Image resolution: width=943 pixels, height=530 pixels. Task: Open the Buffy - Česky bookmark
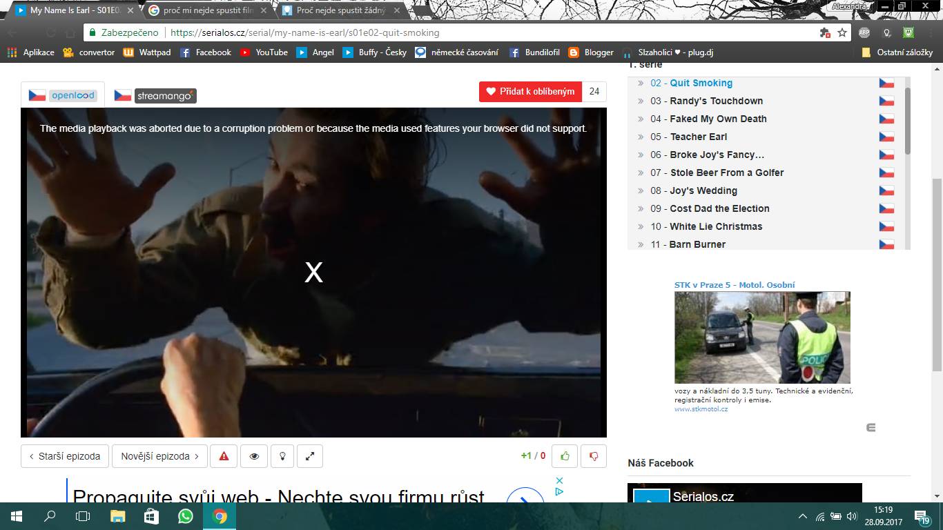point(375,52)
